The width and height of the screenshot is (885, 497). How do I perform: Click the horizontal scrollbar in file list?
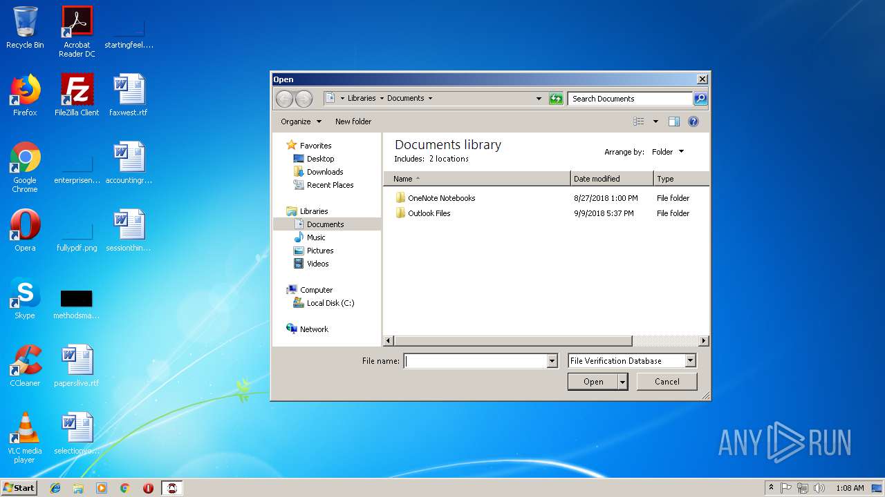pos(513,341)
